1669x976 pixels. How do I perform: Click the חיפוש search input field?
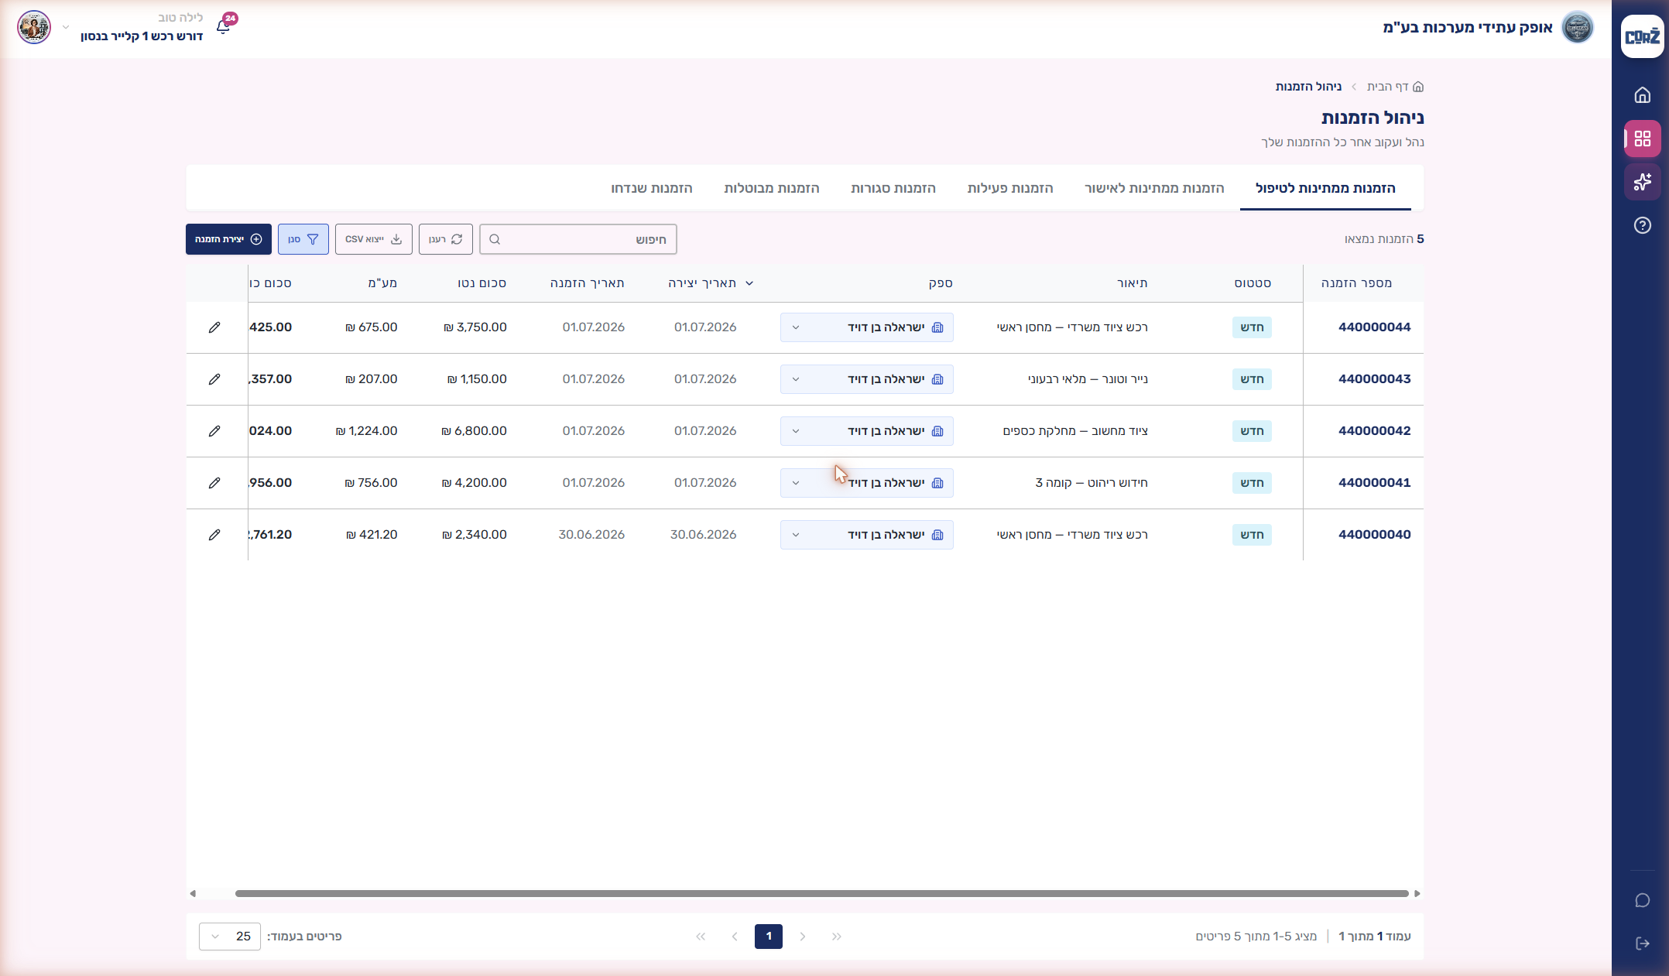pyautogui.click(x=578, y=239)
